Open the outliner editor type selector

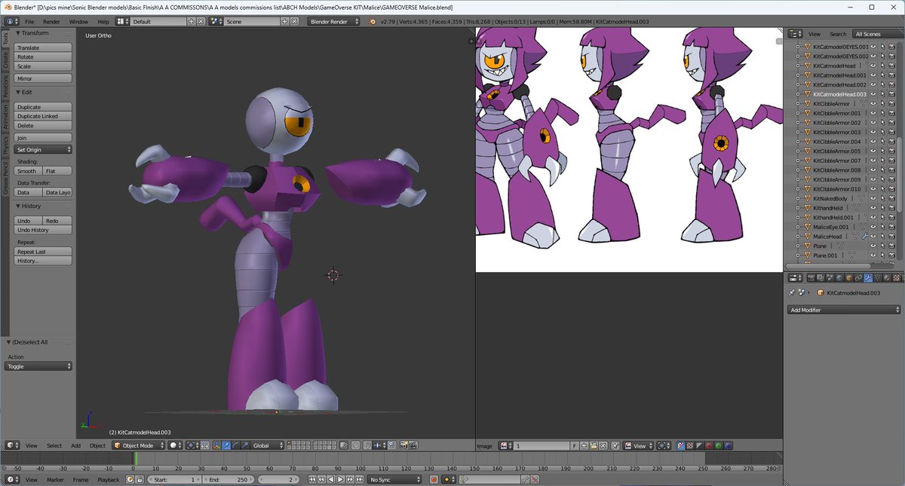pos(796,34)
